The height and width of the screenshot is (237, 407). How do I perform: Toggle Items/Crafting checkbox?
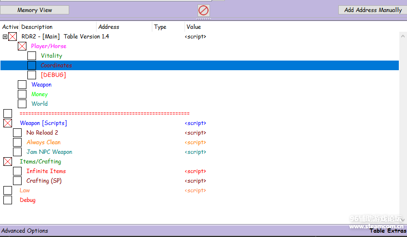click(x=8, y=162)
